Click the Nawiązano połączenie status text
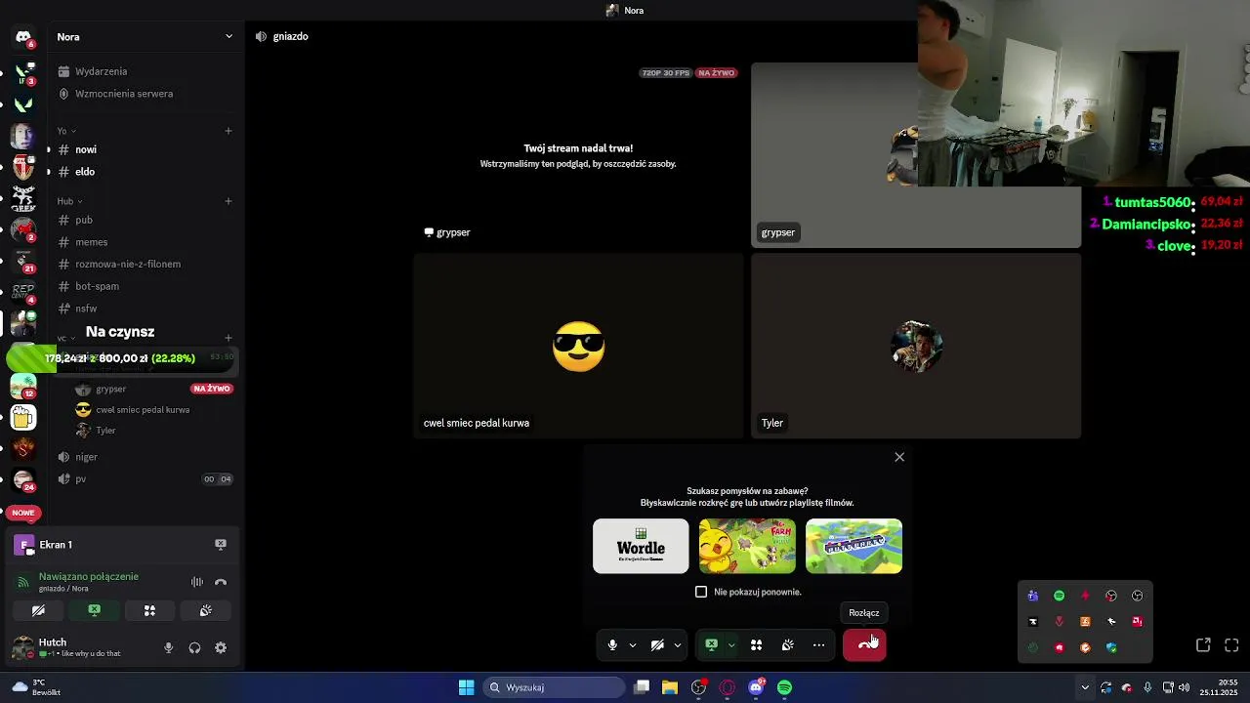 pos(89,577)
